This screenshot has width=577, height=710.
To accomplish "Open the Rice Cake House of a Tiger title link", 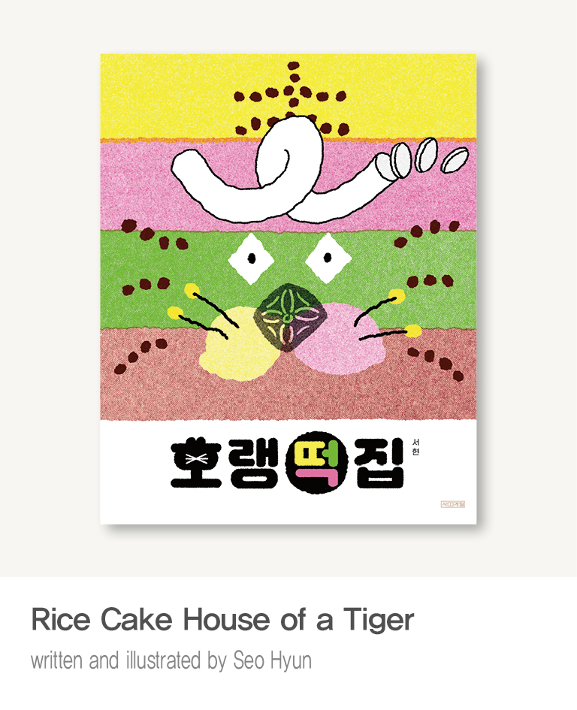I will [x=222, y=619].
